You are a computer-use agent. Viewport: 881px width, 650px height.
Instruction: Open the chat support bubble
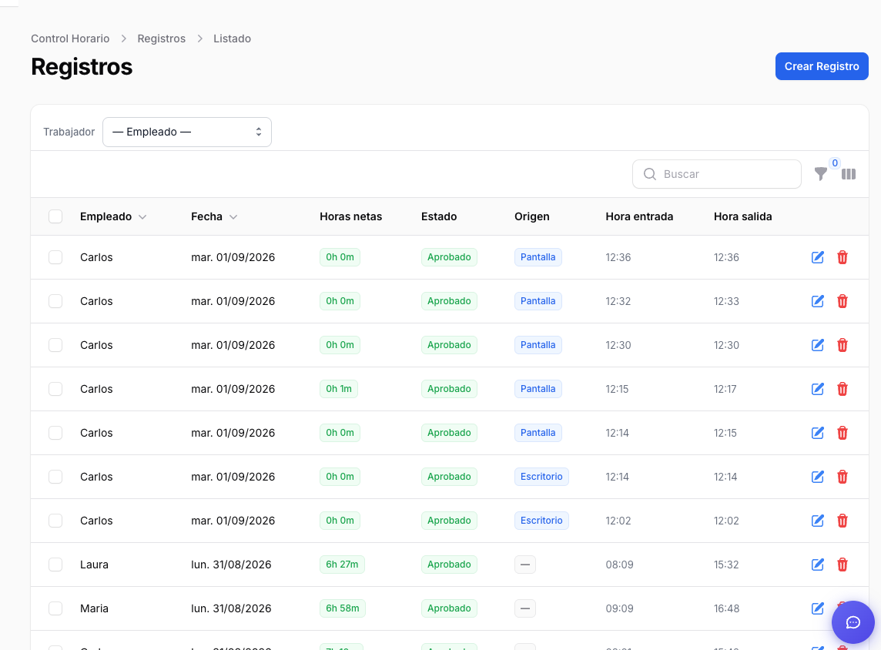[853, 622]
